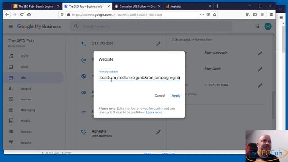Bookmark this page with the star icon

(214, 14)
